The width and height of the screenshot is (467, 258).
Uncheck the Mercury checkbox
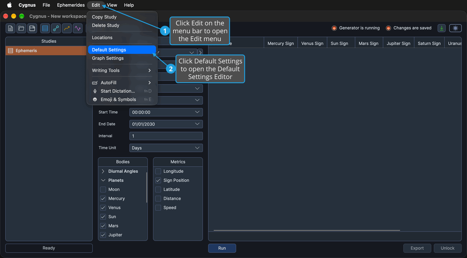(103, 199)
